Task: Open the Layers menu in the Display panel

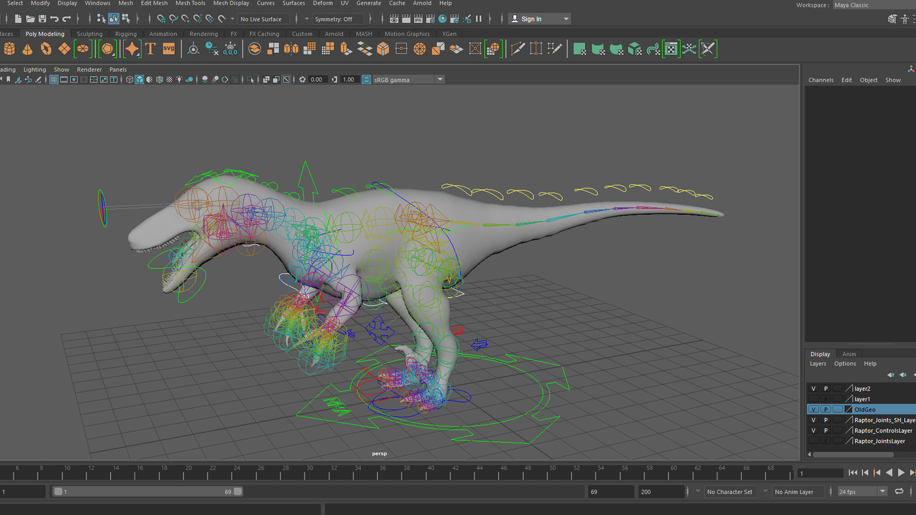Action: 818,363
